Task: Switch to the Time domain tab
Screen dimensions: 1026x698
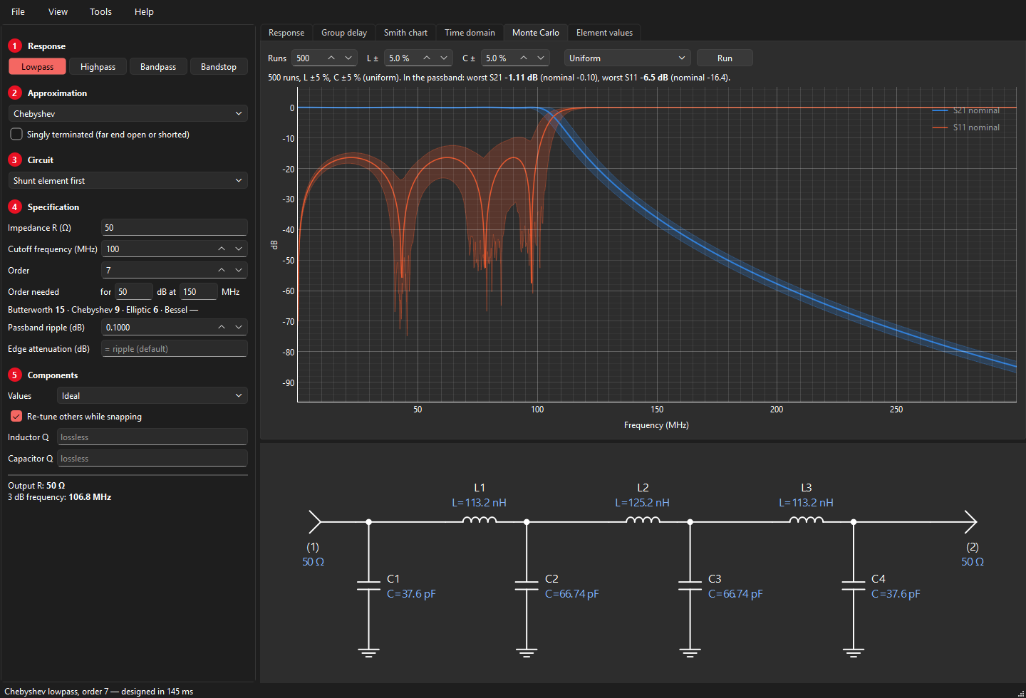Action: pyautogui.click(x=470, y=32)
